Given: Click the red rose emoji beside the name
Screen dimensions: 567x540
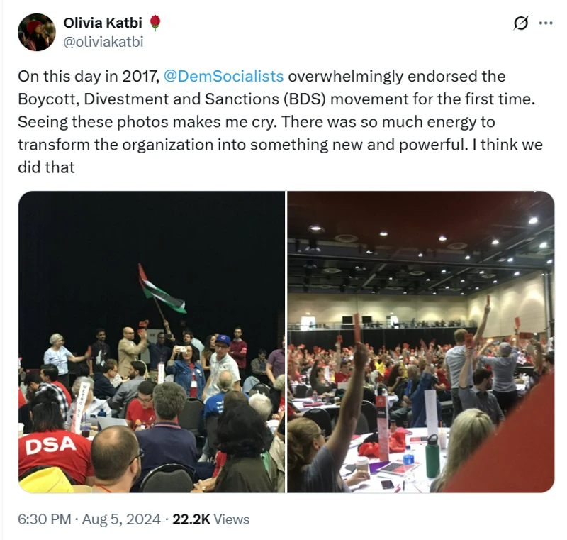Looking at the screenshot, I should (x=155, y=23).
